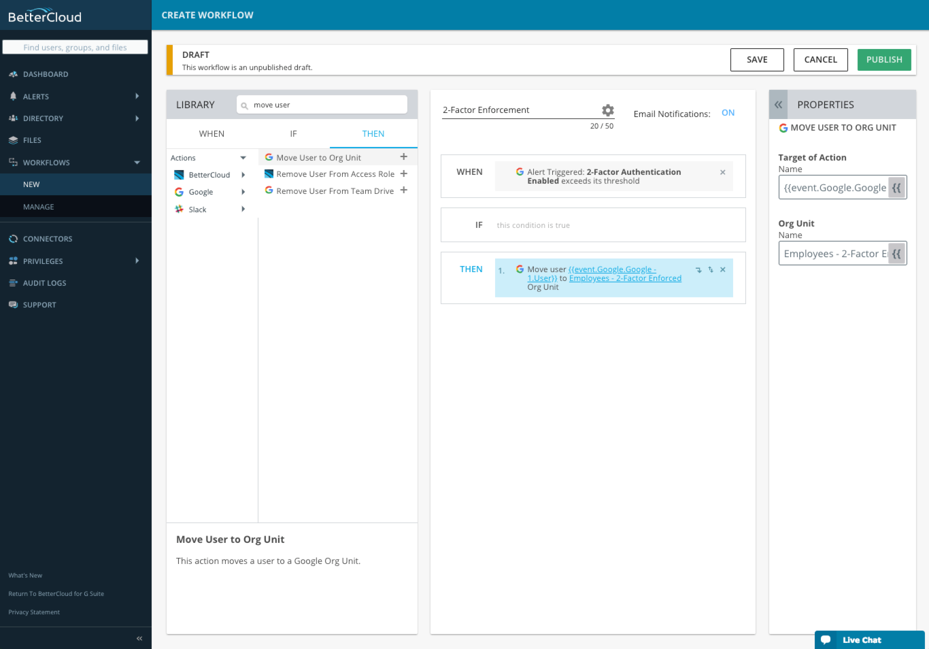Click Slack logo in library actions
Screen dimensions: 929x649
point(179,210)
